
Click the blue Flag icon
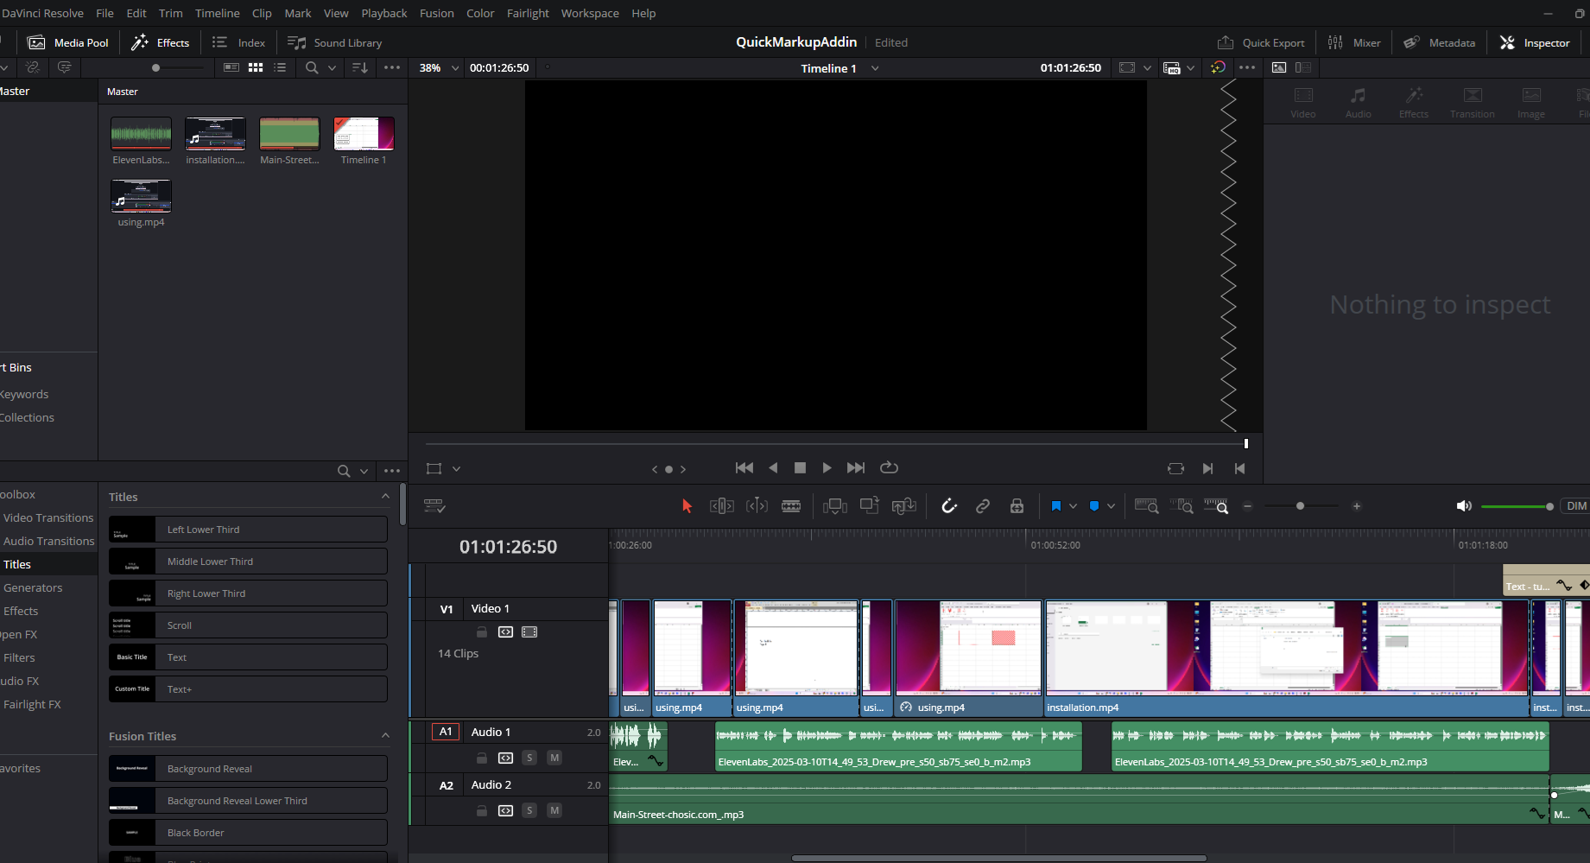(1056, 506)
